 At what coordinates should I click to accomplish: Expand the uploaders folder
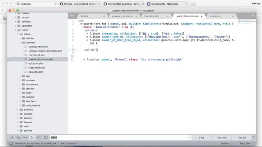(16, 26)
